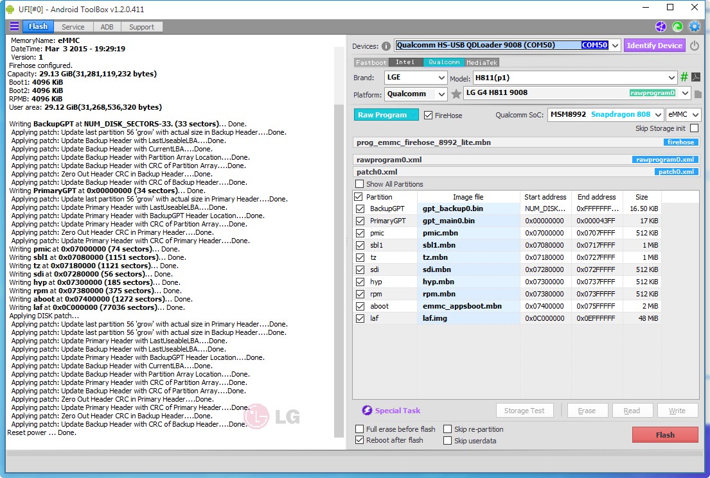Uncheck the sdi partition checkbox
The image size is (710, 478).
tap(360, 269)
